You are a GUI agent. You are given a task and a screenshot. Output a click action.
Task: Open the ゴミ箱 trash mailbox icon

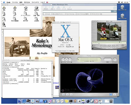pyautogui.click(x=4, y=24)
